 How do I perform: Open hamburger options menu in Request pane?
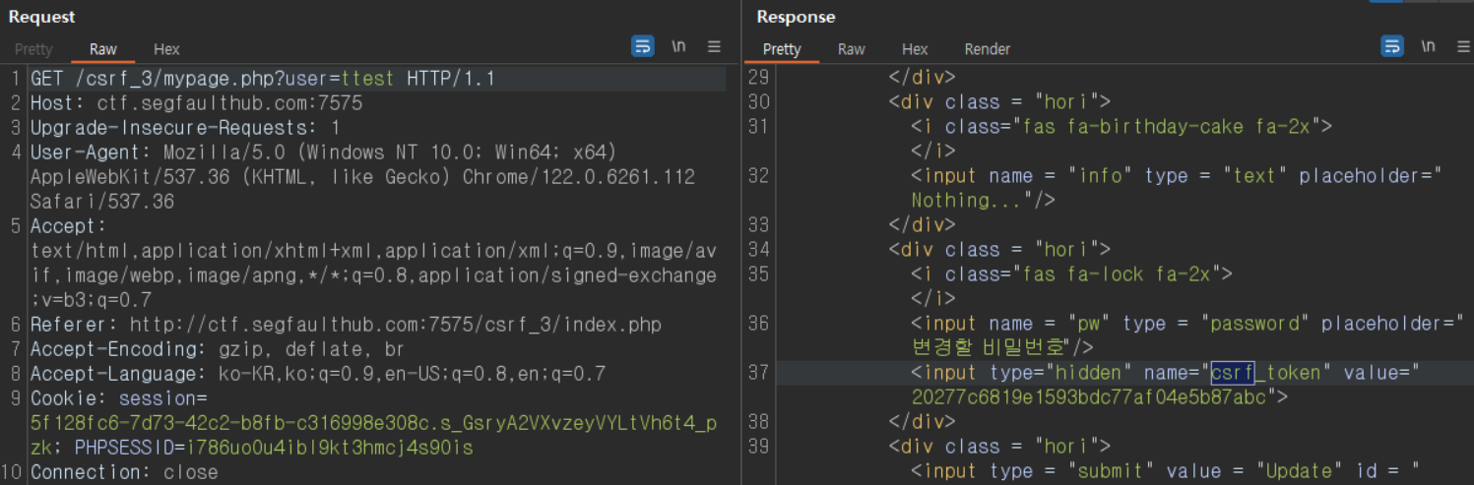pyautogui.click(x=714, y=46)
